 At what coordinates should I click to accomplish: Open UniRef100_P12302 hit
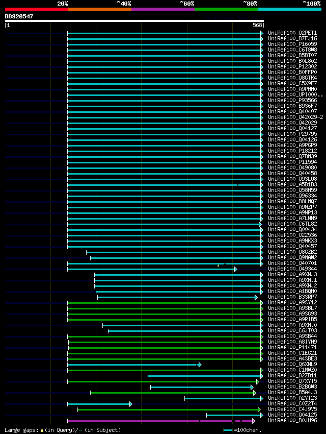[x=292, y=66]
